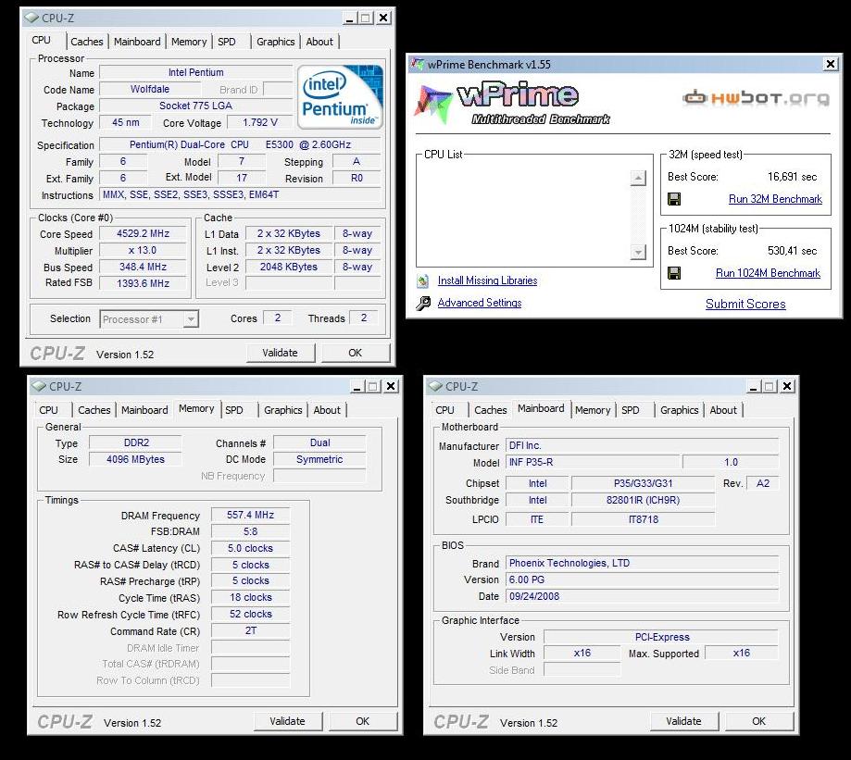Click the Level 2 cache value 2048 KBytes
Screen dimensions: 851x760
coord(289,267)
